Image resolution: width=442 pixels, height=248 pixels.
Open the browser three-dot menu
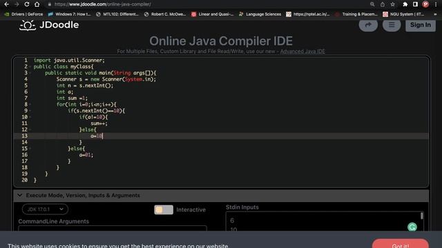[436, 4]
